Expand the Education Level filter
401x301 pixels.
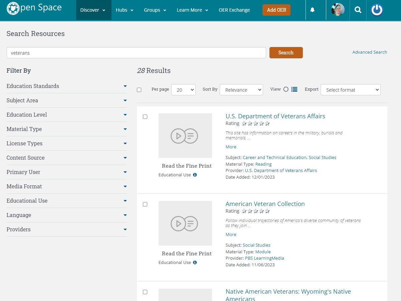67,115
